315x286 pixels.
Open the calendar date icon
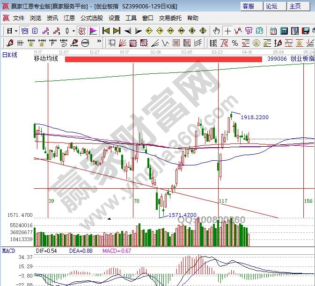pos(273,31)
